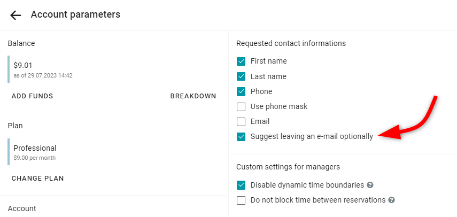Go back using the arrow icon
This screenshot has height=217, width=457.
(x=16, y=15)
